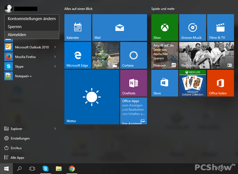Open the Fotos tile
Viewport: 238px width, 174px height.
coord(106,55)
